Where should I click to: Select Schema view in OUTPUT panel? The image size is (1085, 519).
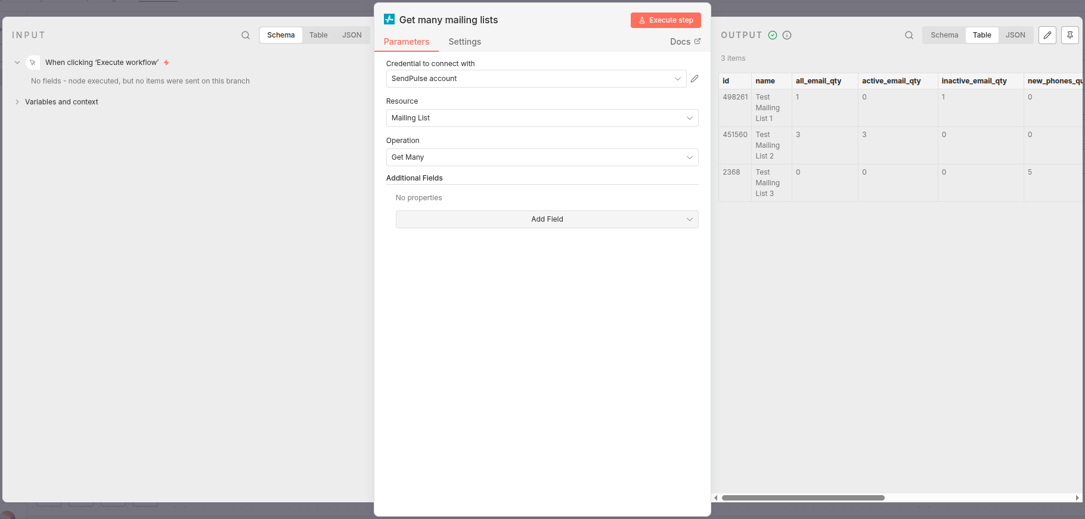pyautogui.click(x=944, y=35)
